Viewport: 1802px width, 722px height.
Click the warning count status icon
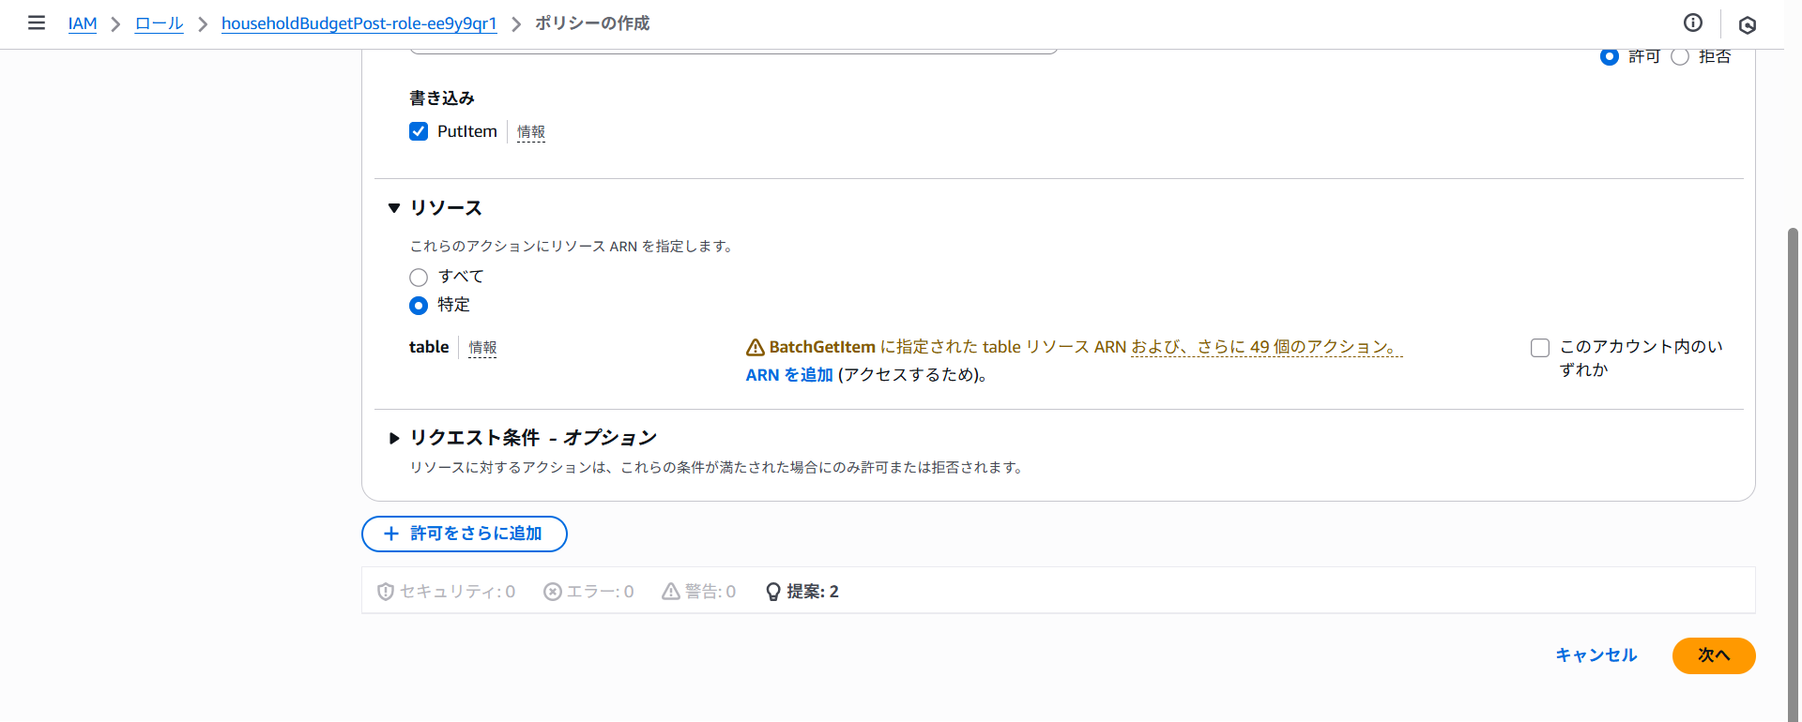tap(670, 592)
